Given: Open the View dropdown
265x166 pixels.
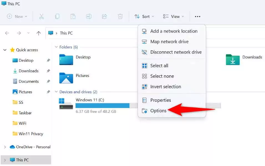Looking at the screenshot, I should click(x=174, y=16).
